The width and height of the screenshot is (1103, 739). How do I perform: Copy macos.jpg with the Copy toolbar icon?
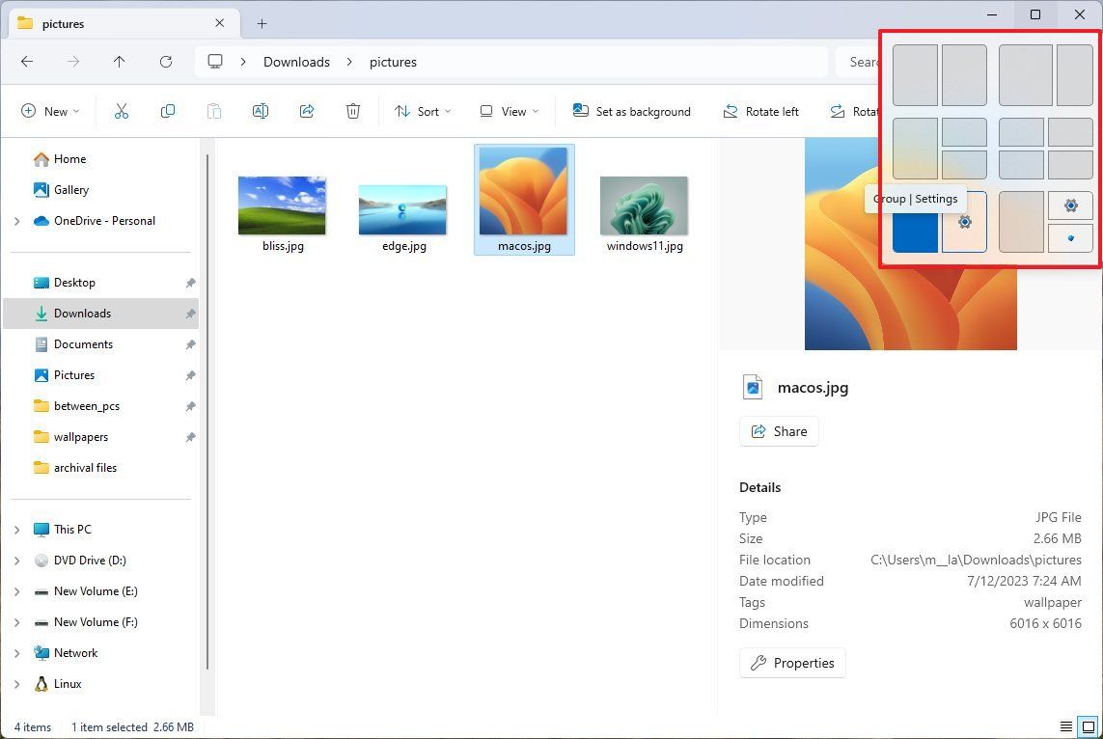(167, 111)
